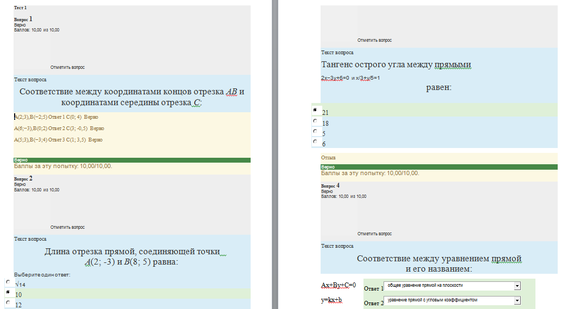
Task: Click the 'Тест 1' title text
Action: pyautogui.click(x=20, y=8)
